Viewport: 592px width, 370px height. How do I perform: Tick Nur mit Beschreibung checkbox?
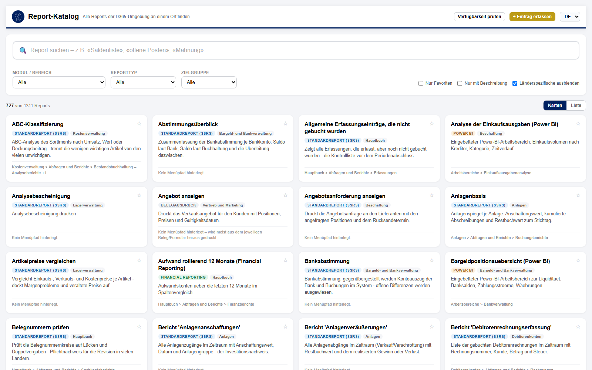tap(460, 84)
